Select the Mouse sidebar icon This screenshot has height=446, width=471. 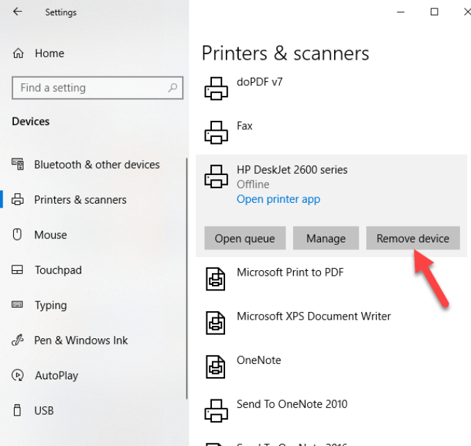pos(17,235)
